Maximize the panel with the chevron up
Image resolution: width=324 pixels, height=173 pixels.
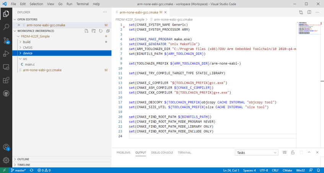point(309,152)
